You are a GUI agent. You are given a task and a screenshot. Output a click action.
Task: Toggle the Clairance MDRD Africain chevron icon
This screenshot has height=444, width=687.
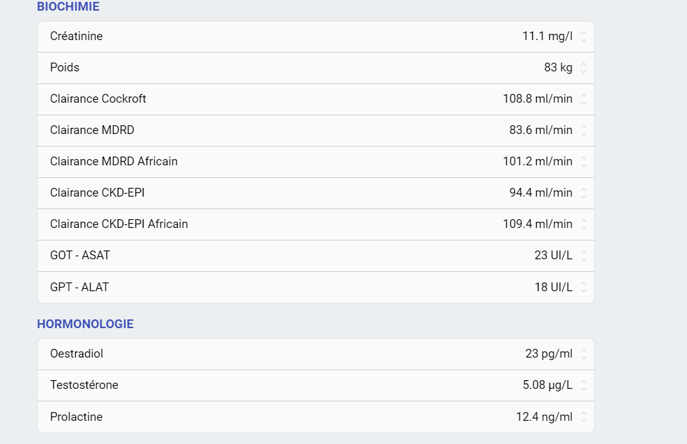coord(583,162)
